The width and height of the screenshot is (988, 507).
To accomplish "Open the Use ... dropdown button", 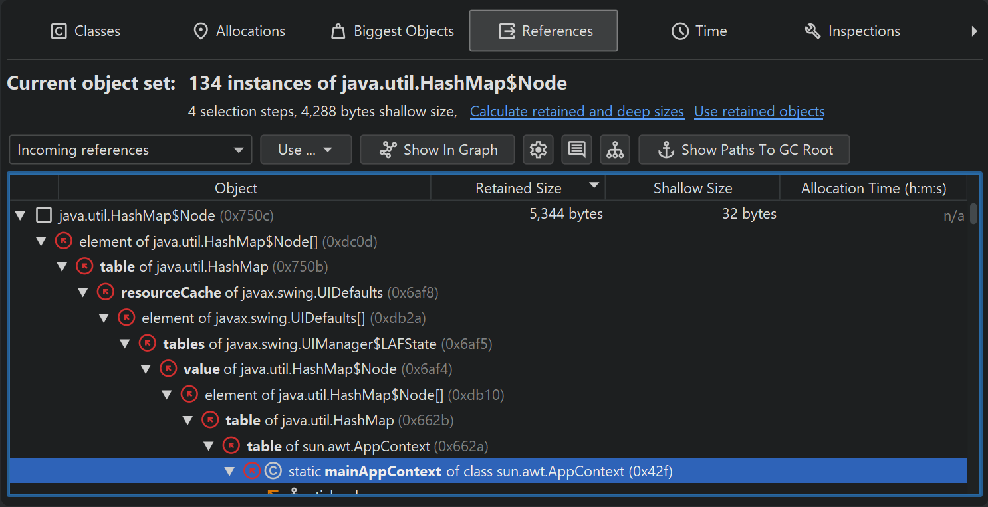I will [306, 150].
